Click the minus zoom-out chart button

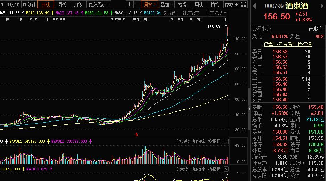(137, 4)
